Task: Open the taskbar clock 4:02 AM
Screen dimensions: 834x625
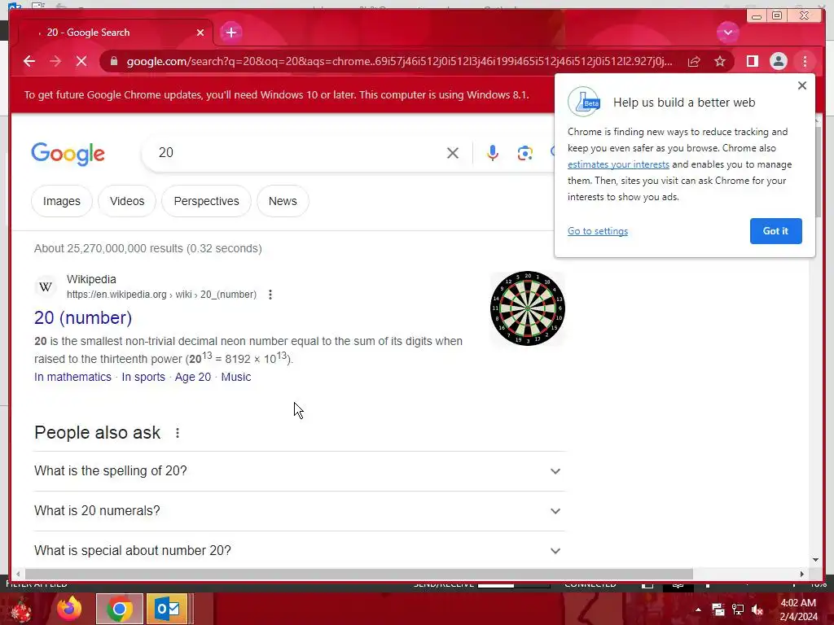Action: pyautogui.click(x=798, y=610)
